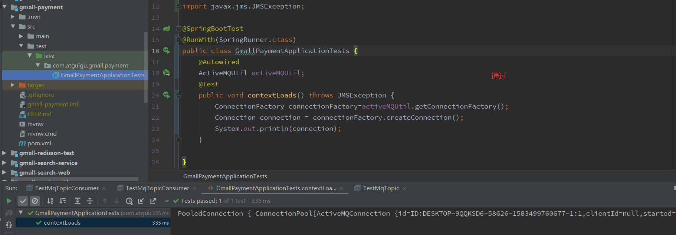Viewport: 676px width, 235px height.
Task: Open the test history clock icon
Action: click(x=129, y=201)
